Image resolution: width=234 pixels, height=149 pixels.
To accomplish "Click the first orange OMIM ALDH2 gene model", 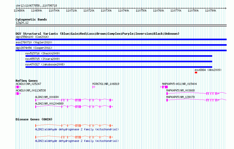I will pos(74,126).
